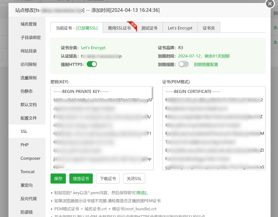Select 伪静态 in the sidebar menu
Screen dimensions: 278x217
(x=27, y=91)
